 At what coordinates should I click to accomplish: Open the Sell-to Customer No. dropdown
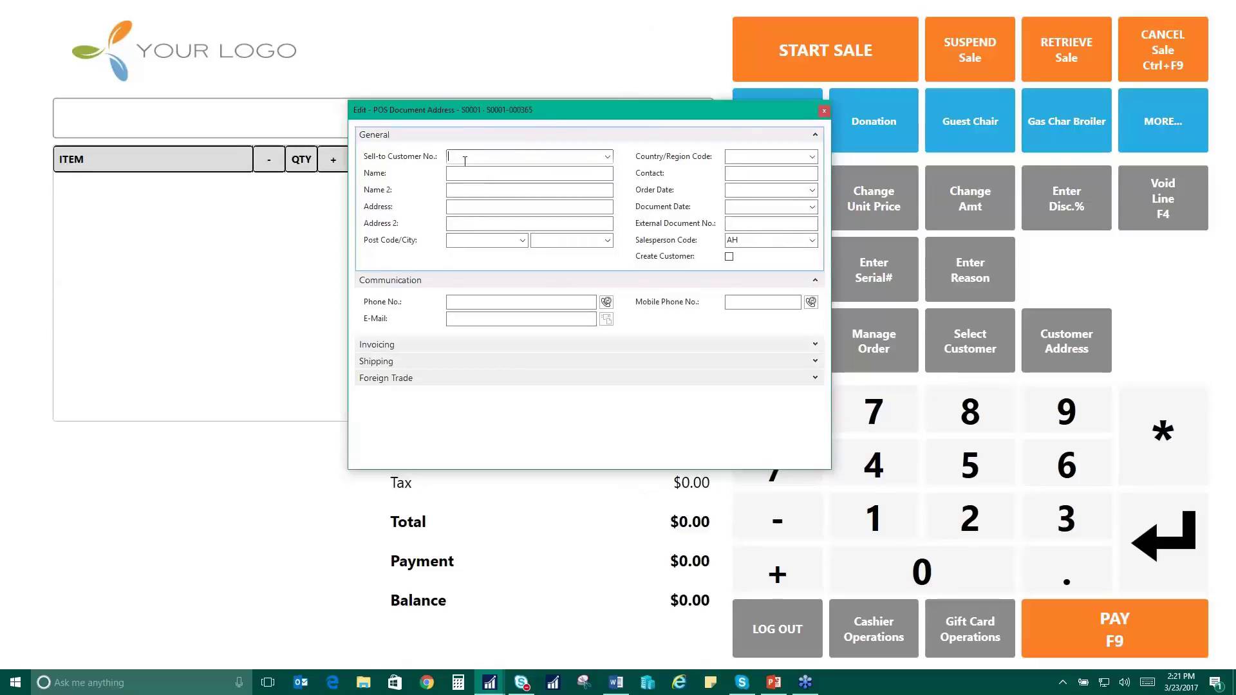click(x=606, y=156)
